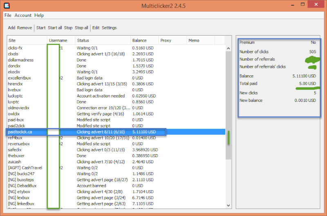Select the owlclix row

pos(116,114)
